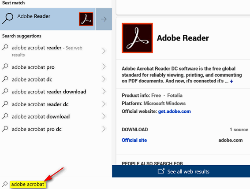Viewport: 250px width, 189px height.
Task: Expand chevron for adobe acrobat reader dc
Action: (104, 104)
